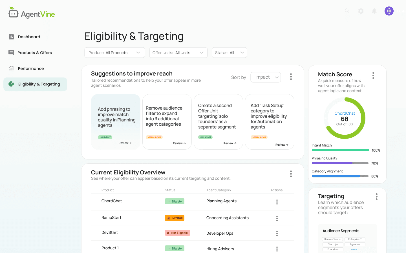This screenshot has height=253, width=406.
Task: Expand the Offer Units dropdown
Action: [178, 53]
